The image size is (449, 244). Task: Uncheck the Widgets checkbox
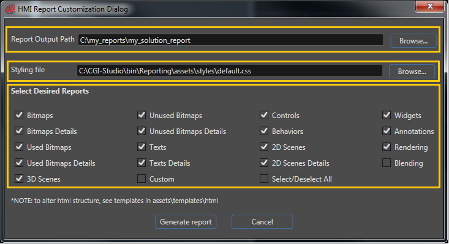coord(387,115)
